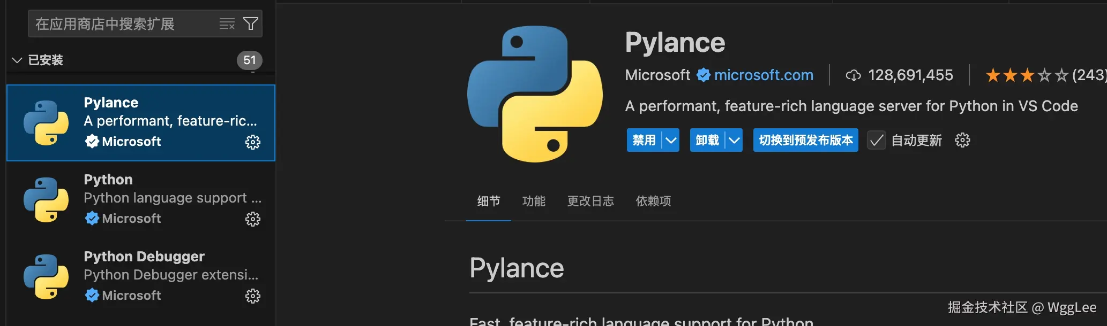Screen dimensions: 1107x326
Task: Click the Microsoft publisher name in header
Action: [657, 75]
